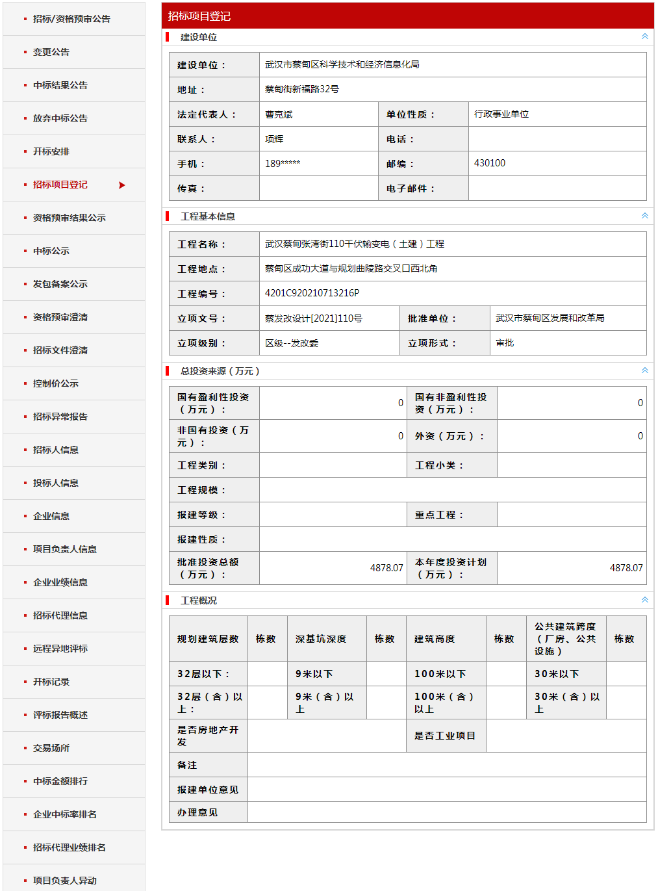Open 中标金额排行 ranking page
658x891 pixels.
click(x=60, y=781)
